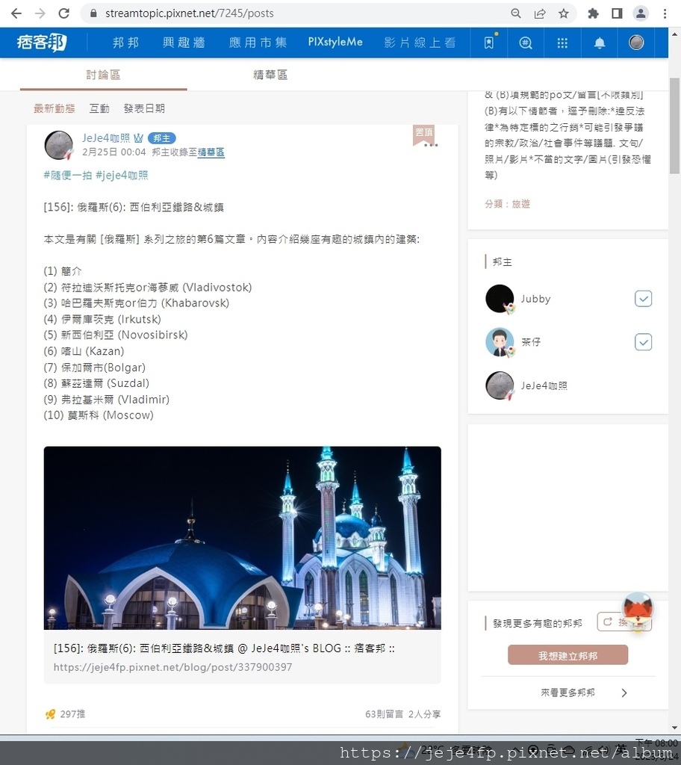Image resolution: width=681 pixels, height=765 pixels.
Task: Click the Jubby name in the 邦主 list
Action: [x=535, y=299]
